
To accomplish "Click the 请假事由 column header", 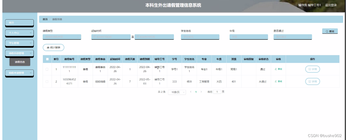I will click(100, 59).
